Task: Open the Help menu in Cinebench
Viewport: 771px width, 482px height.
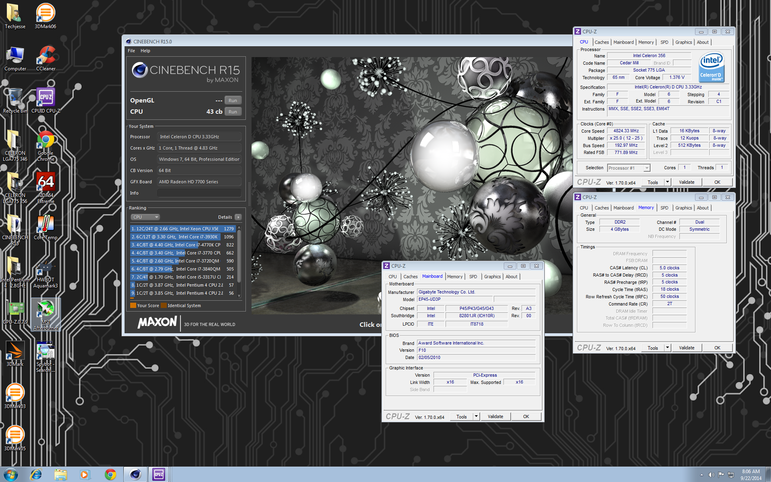Action: click(x=145, y=51)
